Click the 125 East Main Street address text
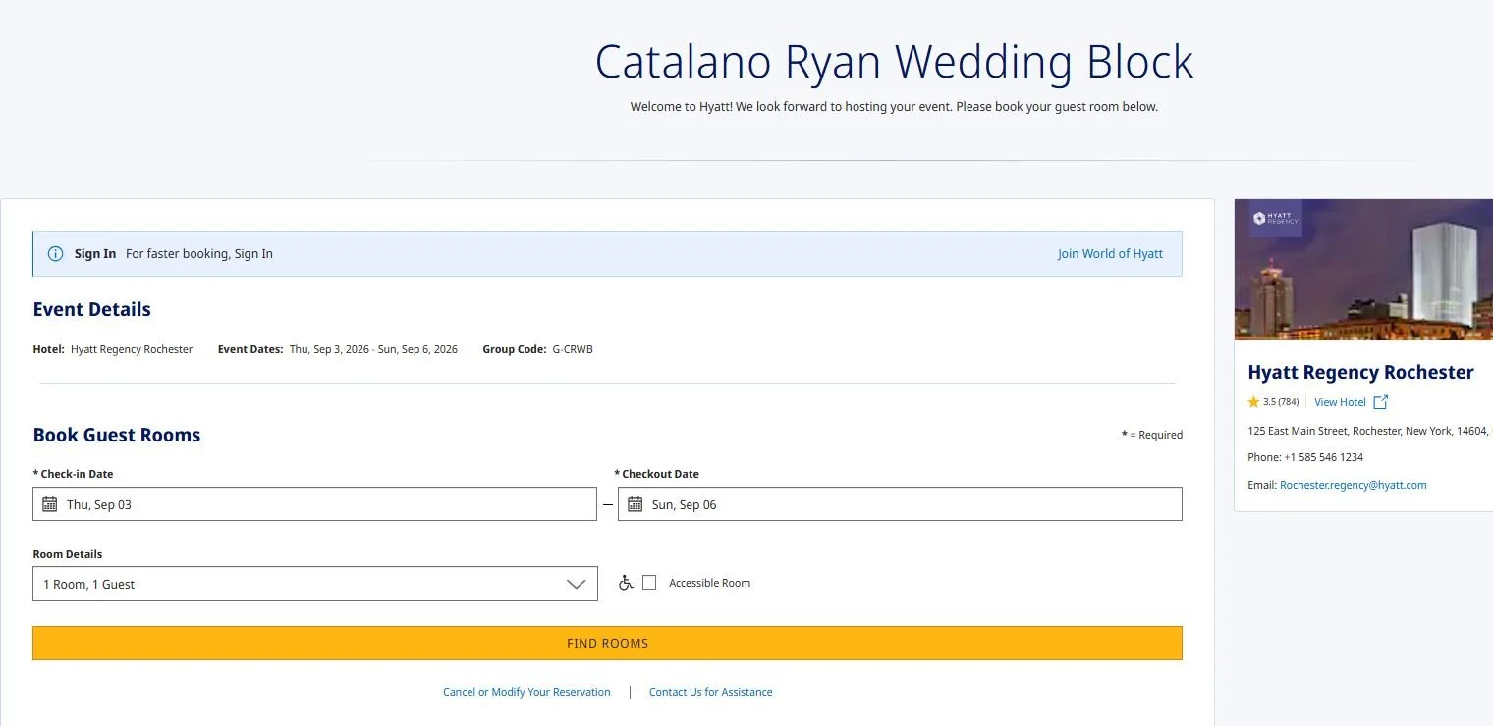 [1369, 431]
